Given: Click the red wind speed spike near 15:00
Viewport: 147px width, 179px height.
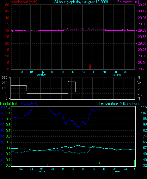Looking at the screenshot, I should coord(90,67).
